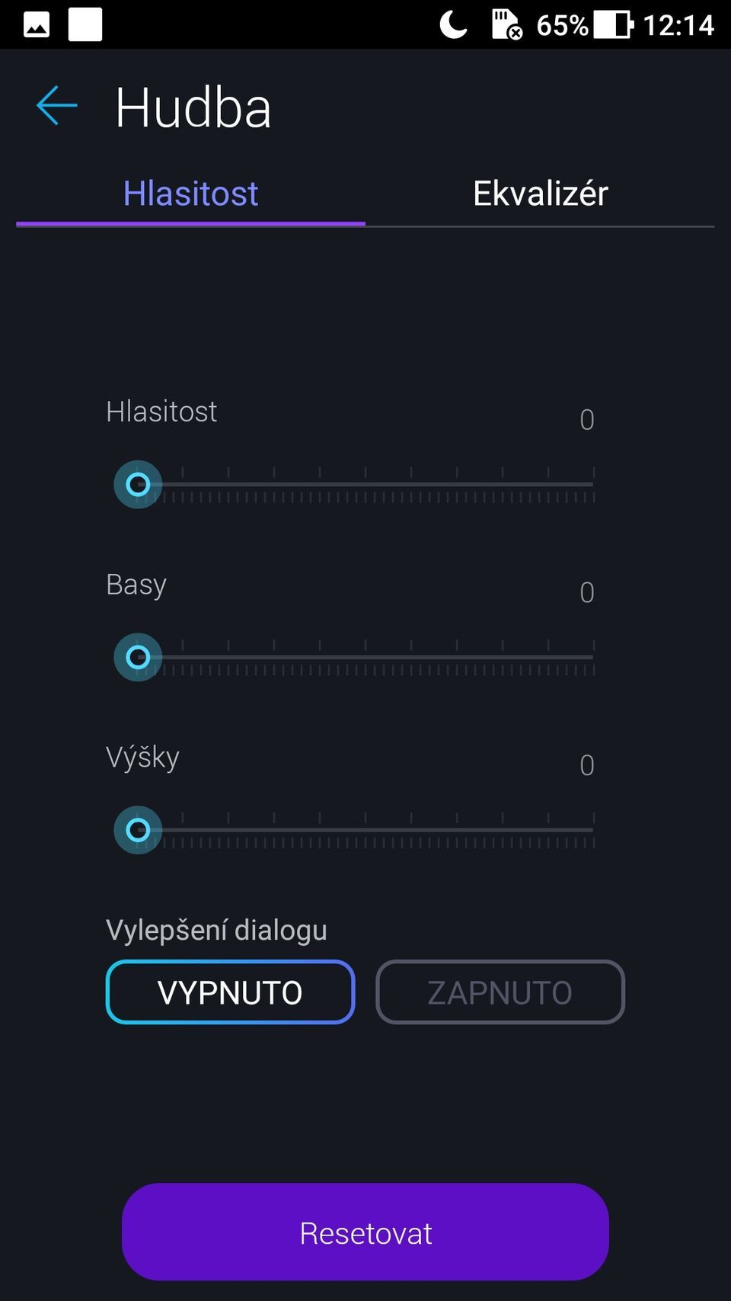Screen dimensions: 731x1301
Task: Click the Hlasitost slider handle
Action: click(138, 484)
